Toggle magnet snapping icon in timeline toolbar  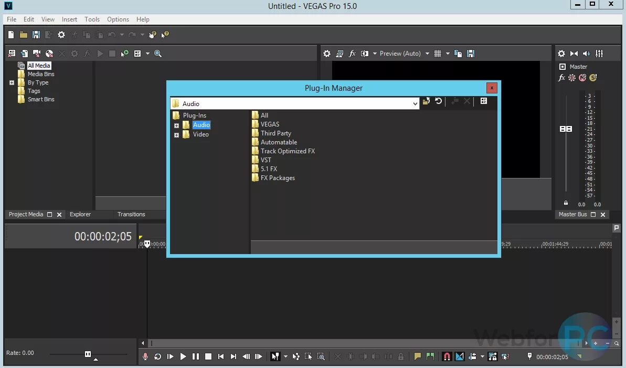click(447, 356)
